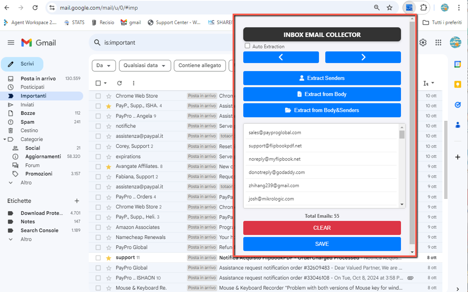Viewport: 468px width, 292px height.
Task: Open Gmail settings gear
Action: [x=423, y=42]
